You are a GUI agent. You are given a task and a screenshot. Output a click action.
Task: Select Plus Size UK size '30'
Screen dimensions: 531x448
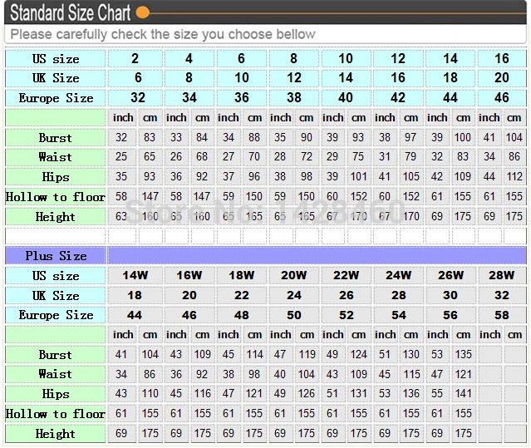(450, 295)
